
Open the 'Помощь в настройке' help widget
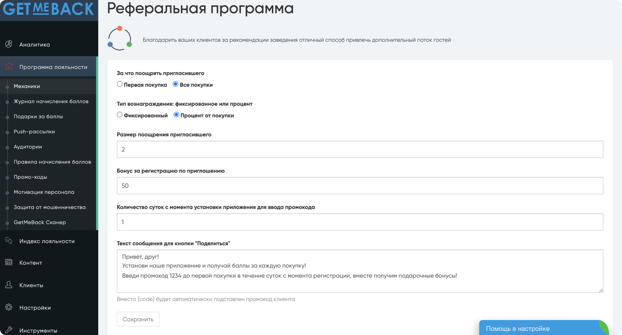click(544, 328)
